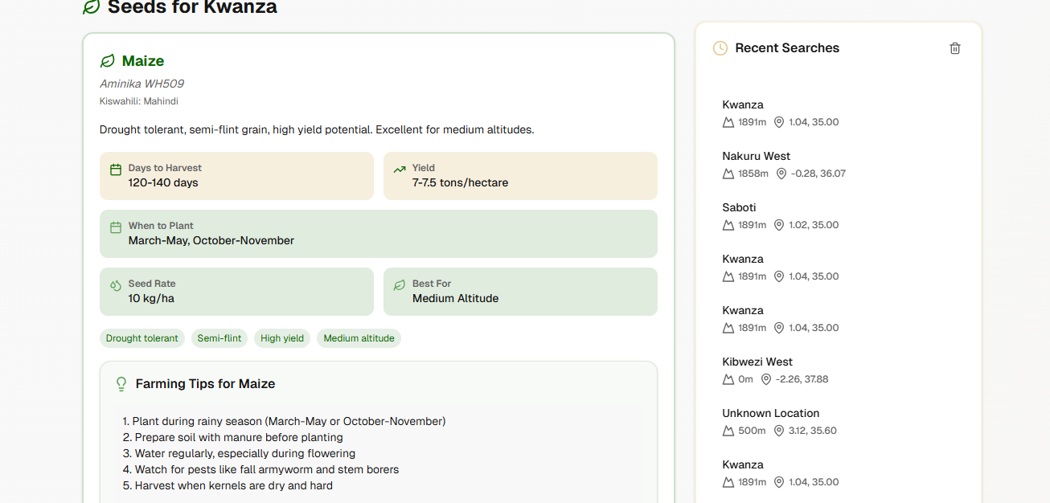Click tip about watering during flowering
The image size is (1050, 503).
tap(239, 453)
